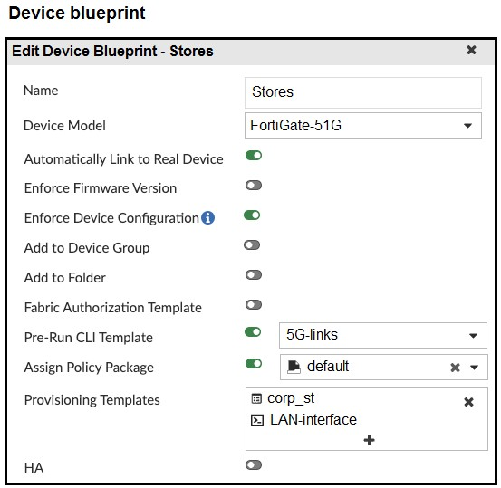Image resolution: width=501 pixels, height=488 pixels.
Task: Expand the 5G-links CLI template dropdown
Action: [x=383, y=335]
